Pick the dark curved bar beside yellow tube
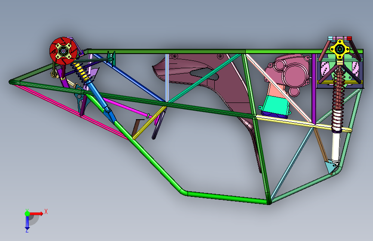Screen dimensions: 373x241 pos(158,125)
